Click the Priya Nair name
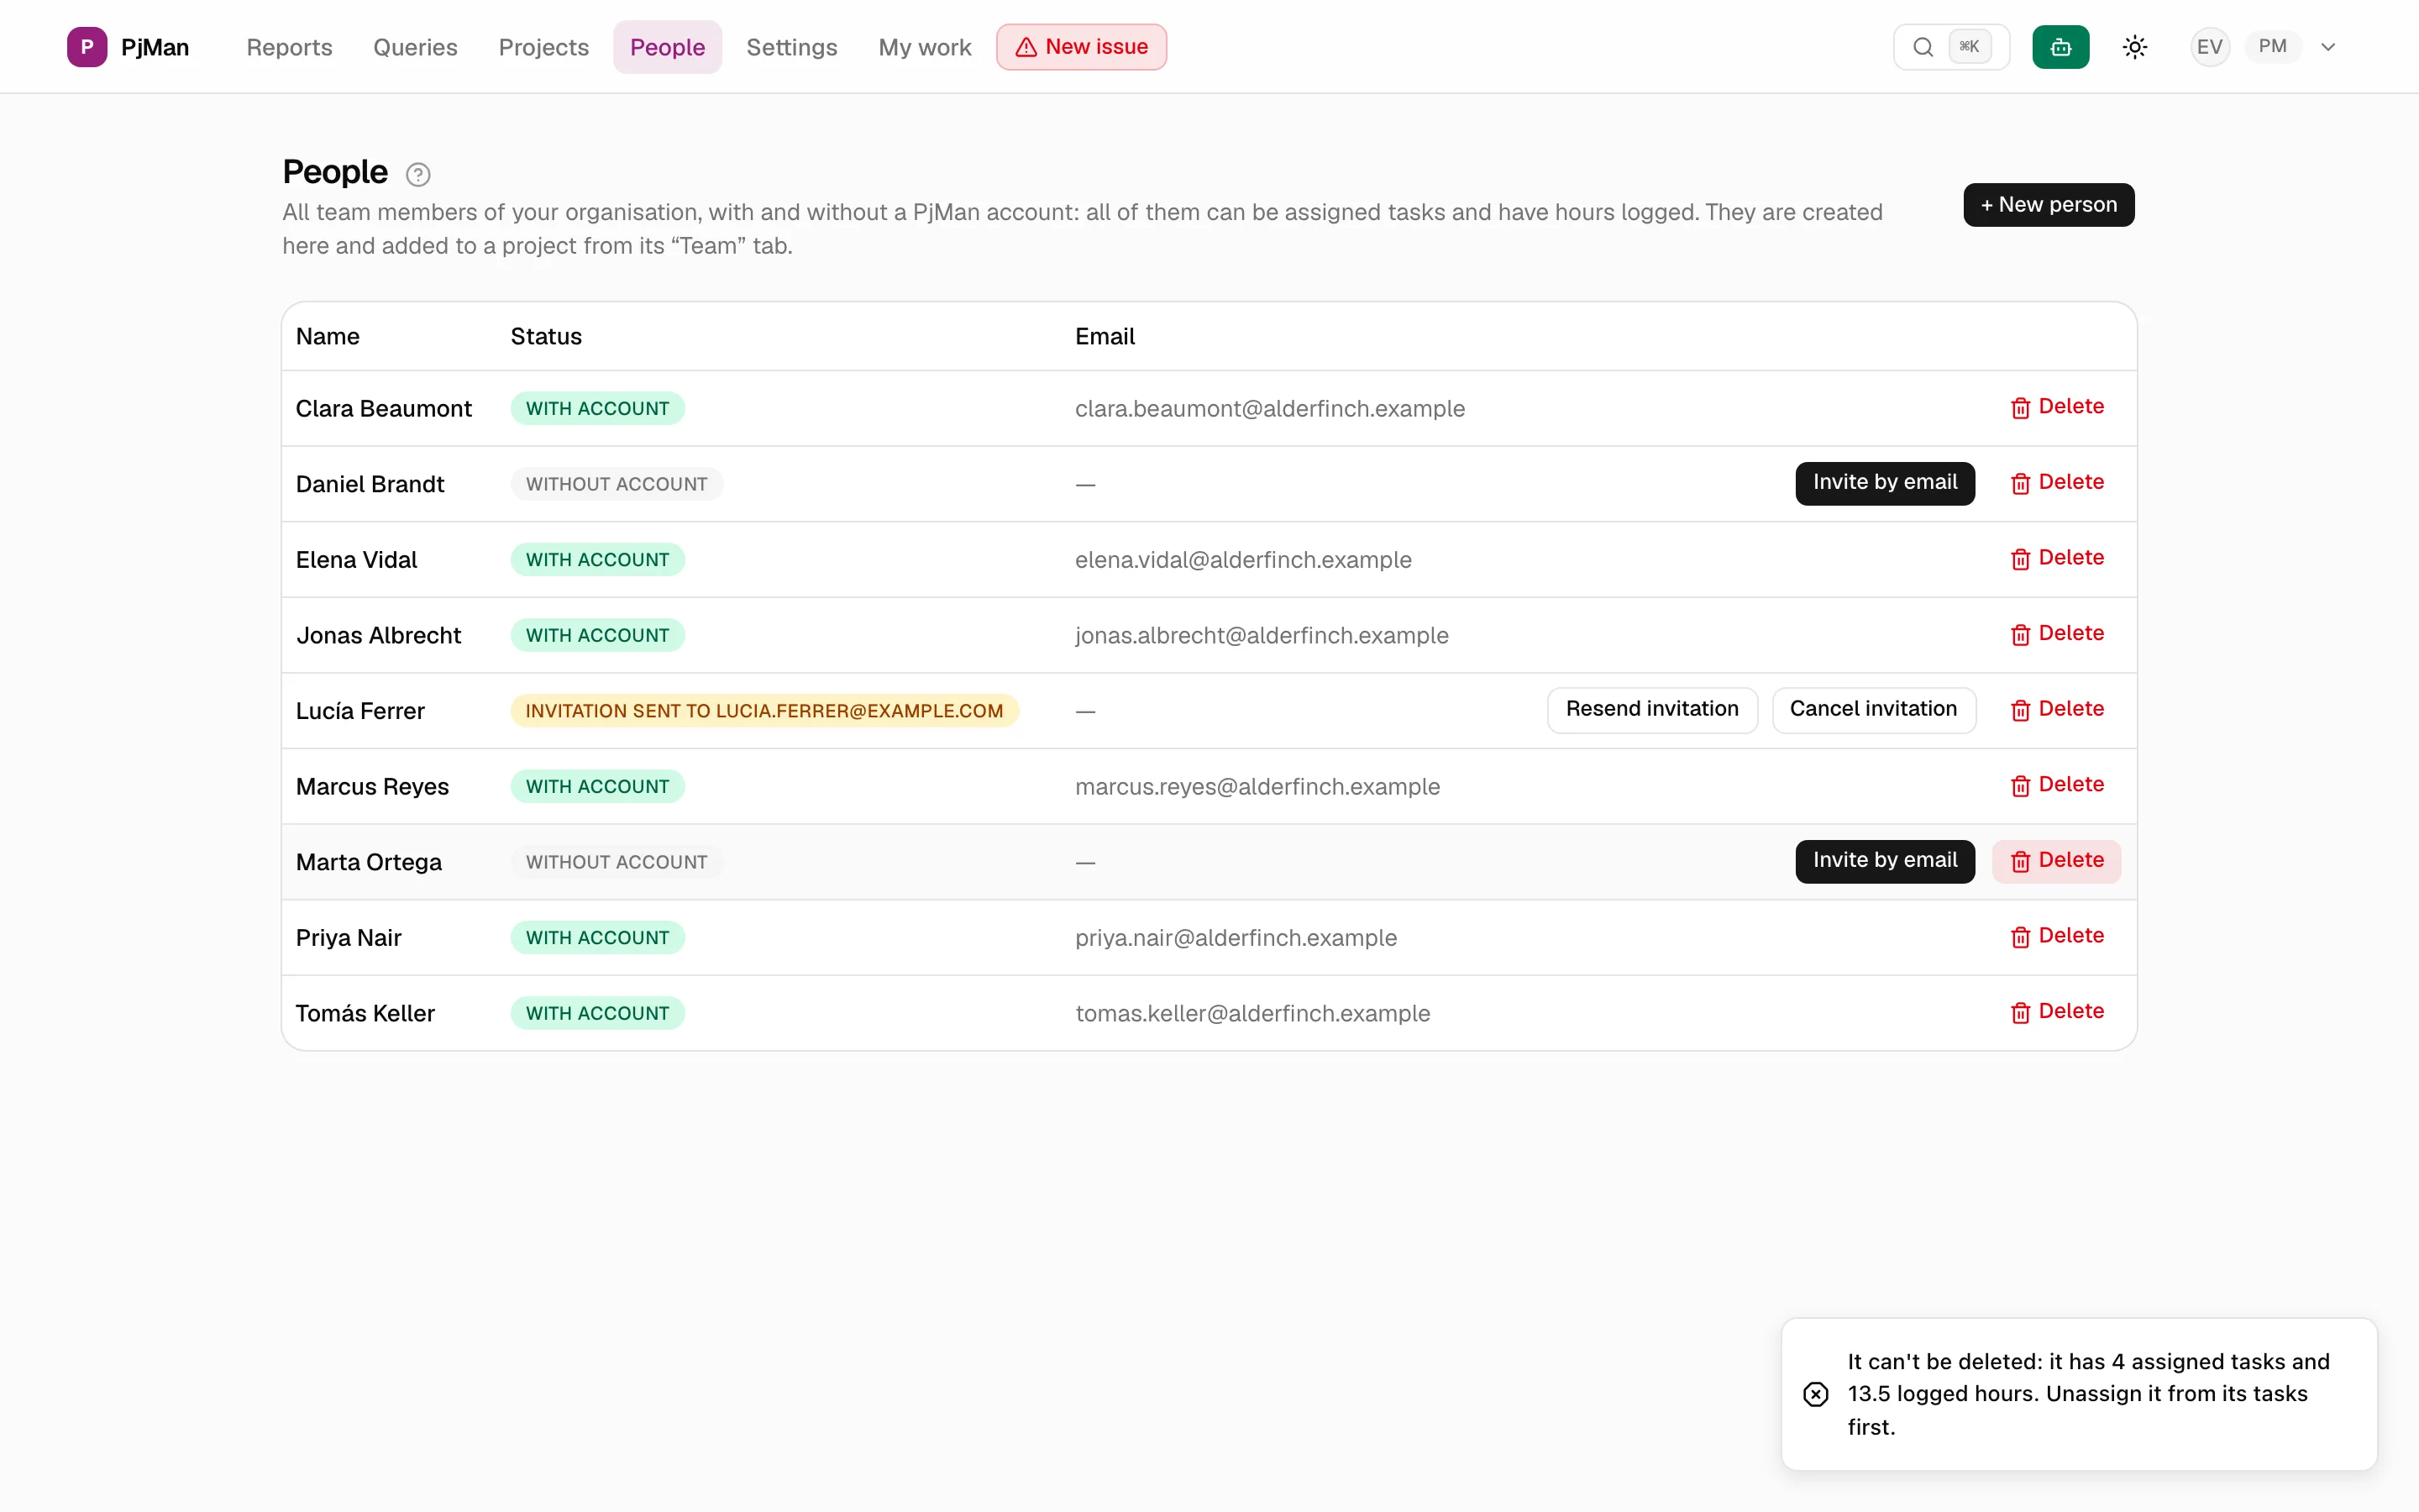This screenshot has height=1512, width=2419. coord(348,938)
